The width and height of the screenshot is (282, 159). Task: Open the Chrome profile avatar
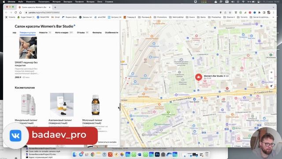(x=269, y=12)
